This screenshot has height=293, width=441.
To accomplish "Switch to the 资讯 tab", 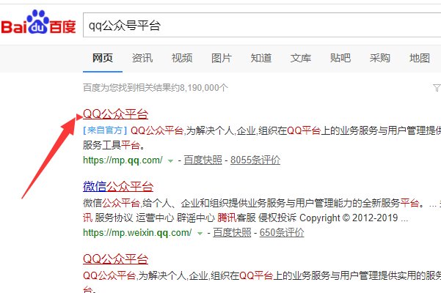I will (x=142, y=58).
